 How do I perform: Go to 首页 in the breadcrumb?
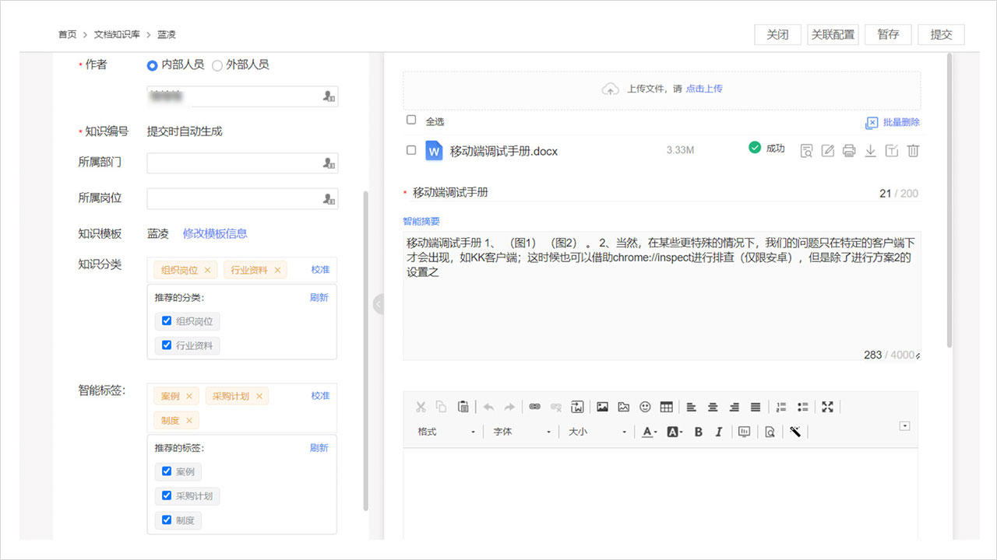pyautogui.click(x=67, y=35)
